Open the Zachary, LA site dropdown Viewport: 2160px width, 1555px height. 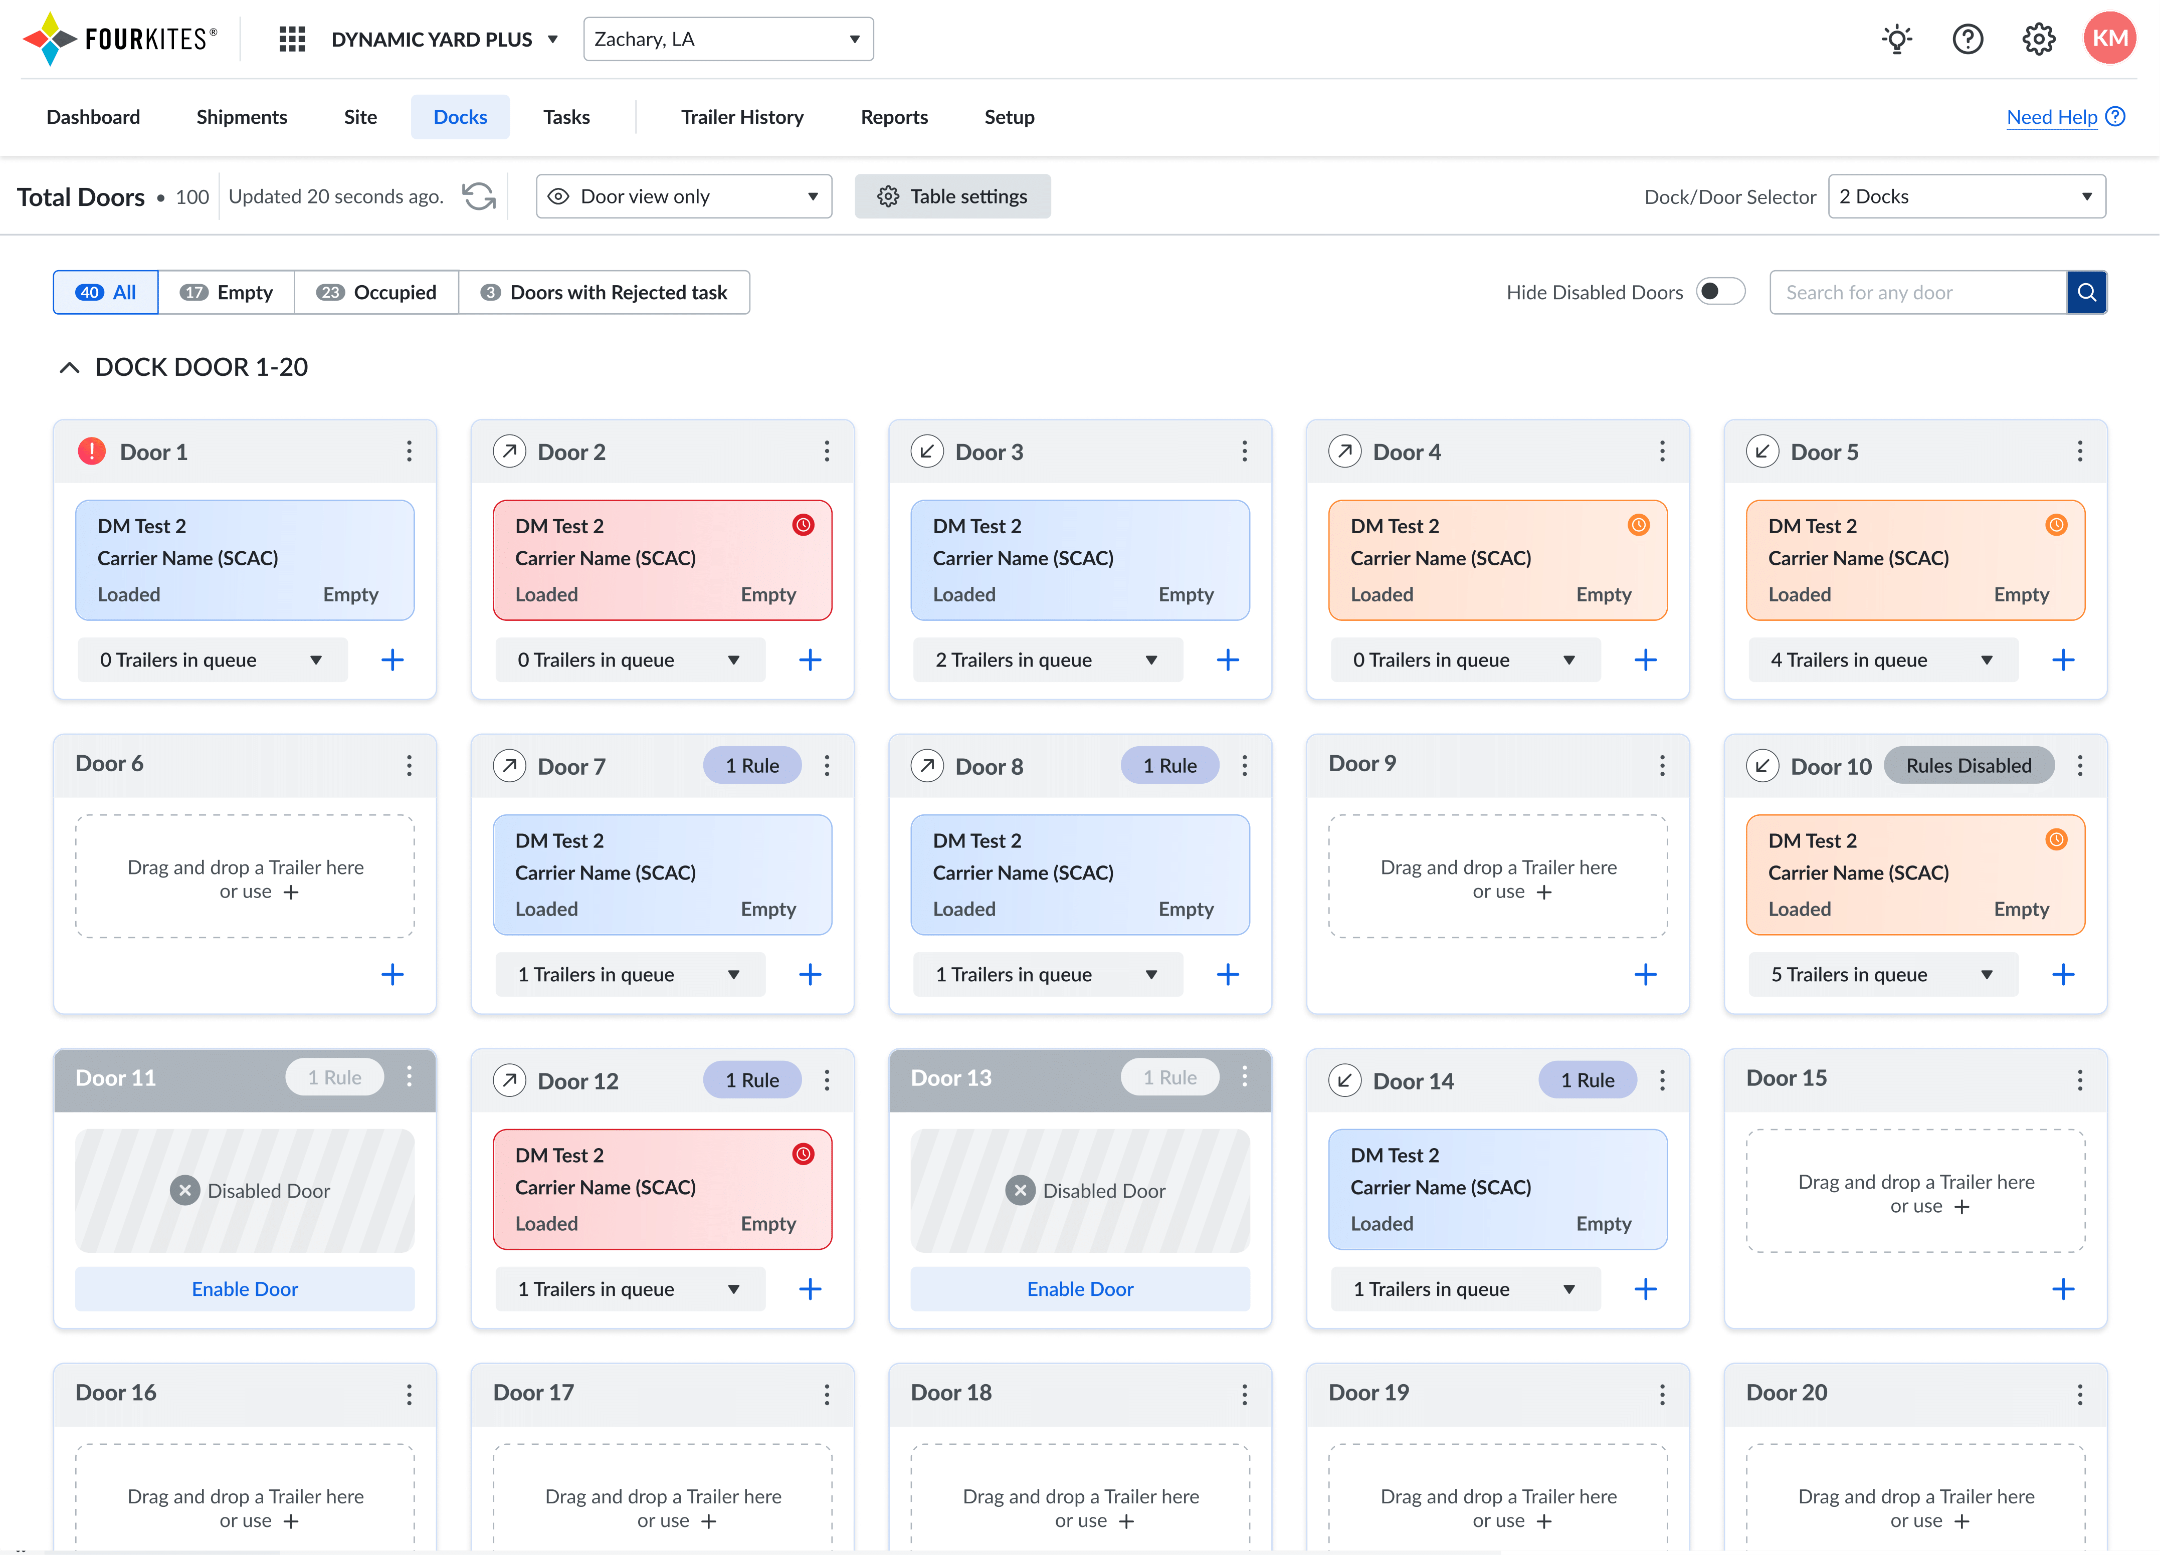tap(728, 39)
